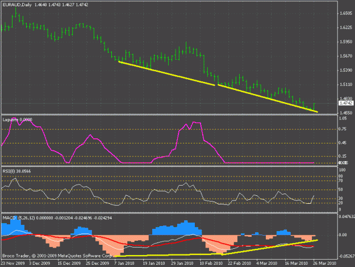Click the 23 Nov 2009 date label
Screen dimensions: 355x267
point(12,263)
